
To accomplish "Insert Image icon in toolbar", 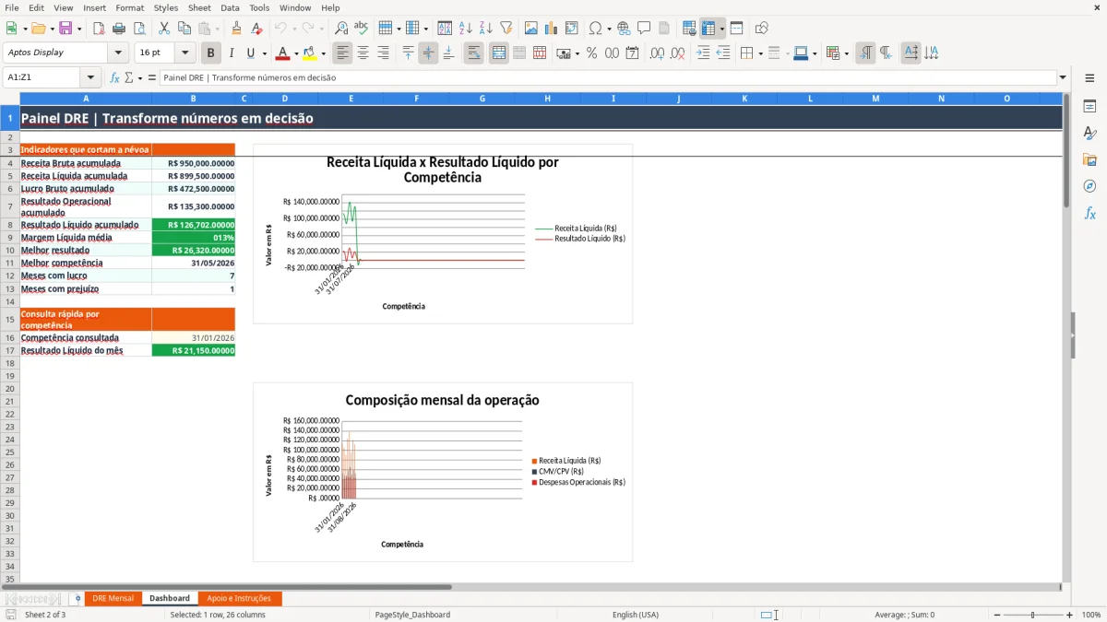I will coord(531,29).
